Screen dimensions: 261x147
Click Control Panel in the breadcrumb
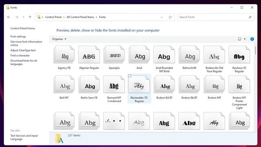(x=53, y=17)
